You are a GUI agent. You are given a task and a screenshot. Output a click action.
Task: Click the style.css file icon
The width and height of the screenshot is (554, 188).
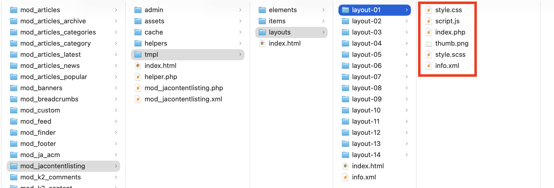click(x=429, y=10)
